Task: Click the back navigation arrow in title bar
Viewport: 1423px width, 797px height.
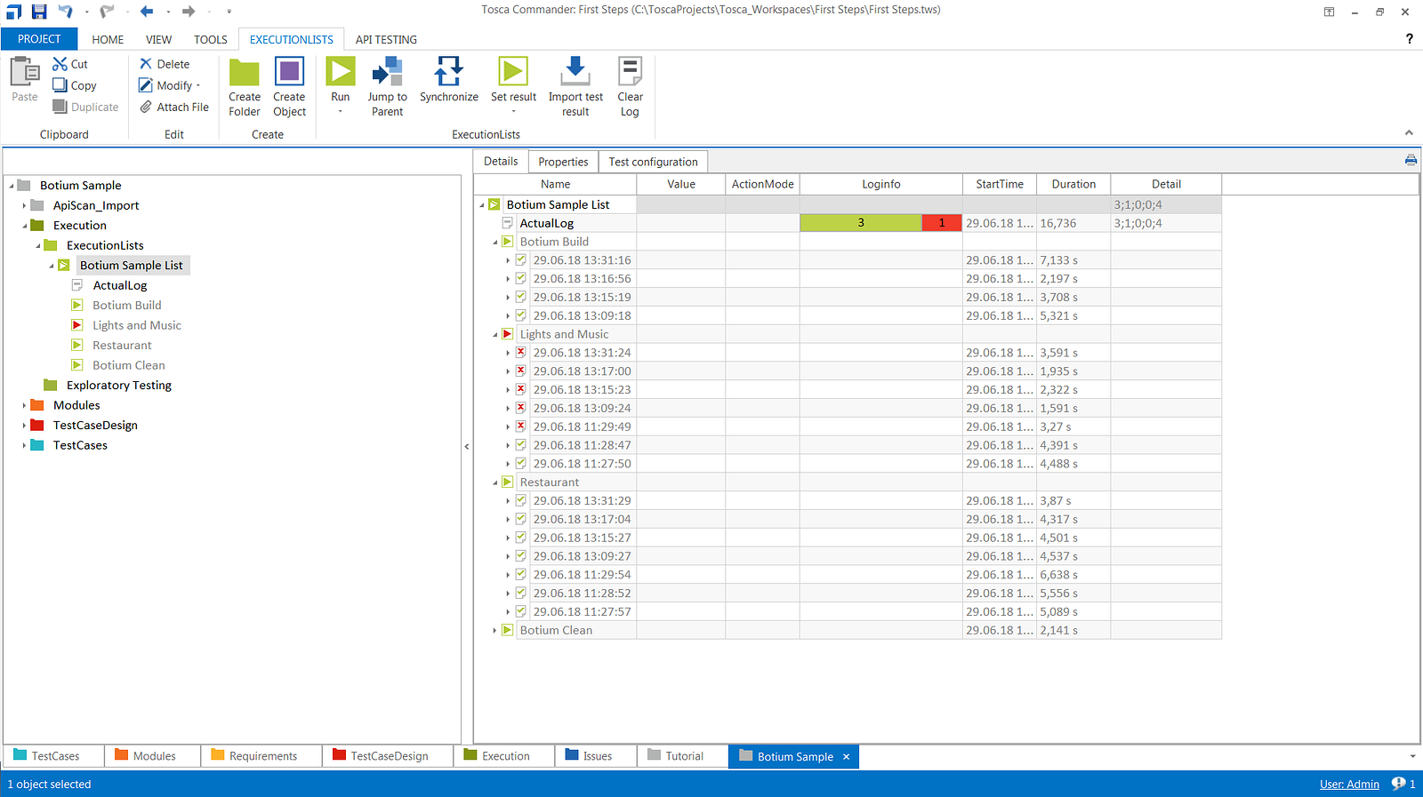Action: pyautogui.click(x=147, y=12)
